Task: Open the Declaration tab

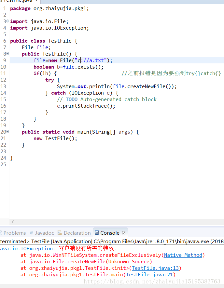Action: click(77, 233)
